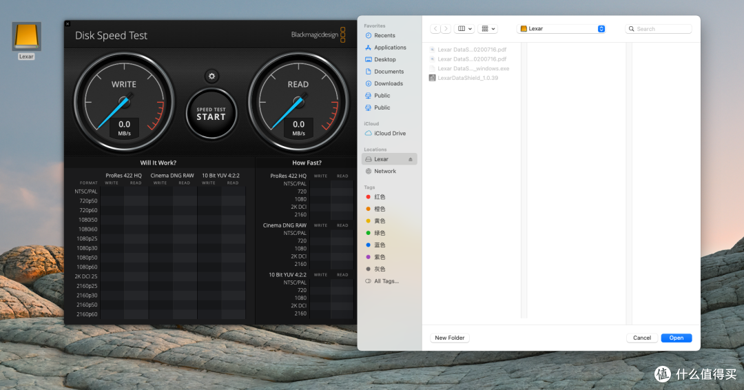
Task: Cancel the file dialog
Action: (642, 338)
